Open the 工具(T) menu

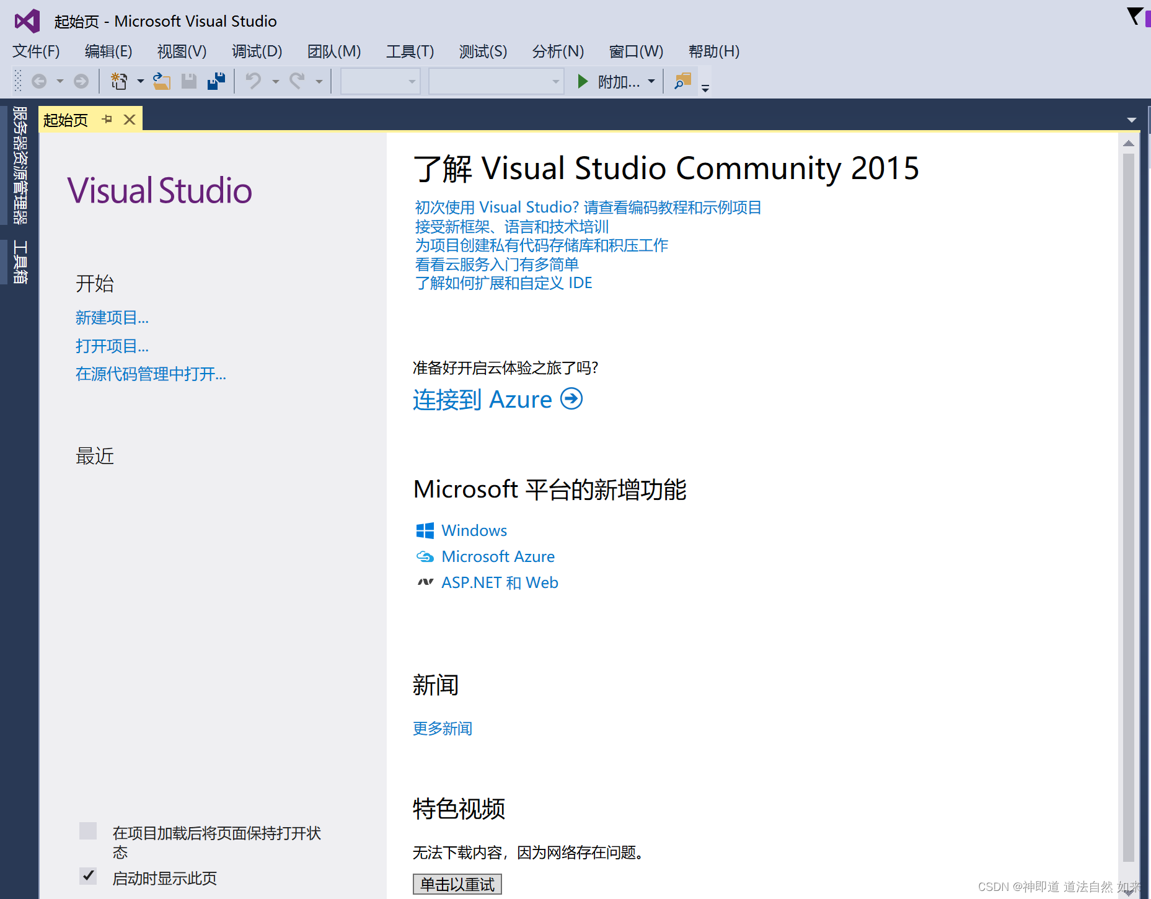(410, 51)
